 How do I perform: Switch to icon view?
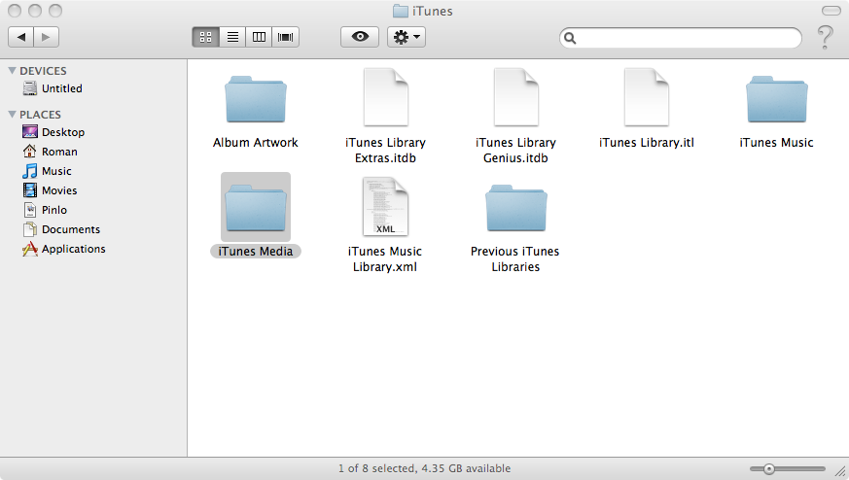(206, 37)
